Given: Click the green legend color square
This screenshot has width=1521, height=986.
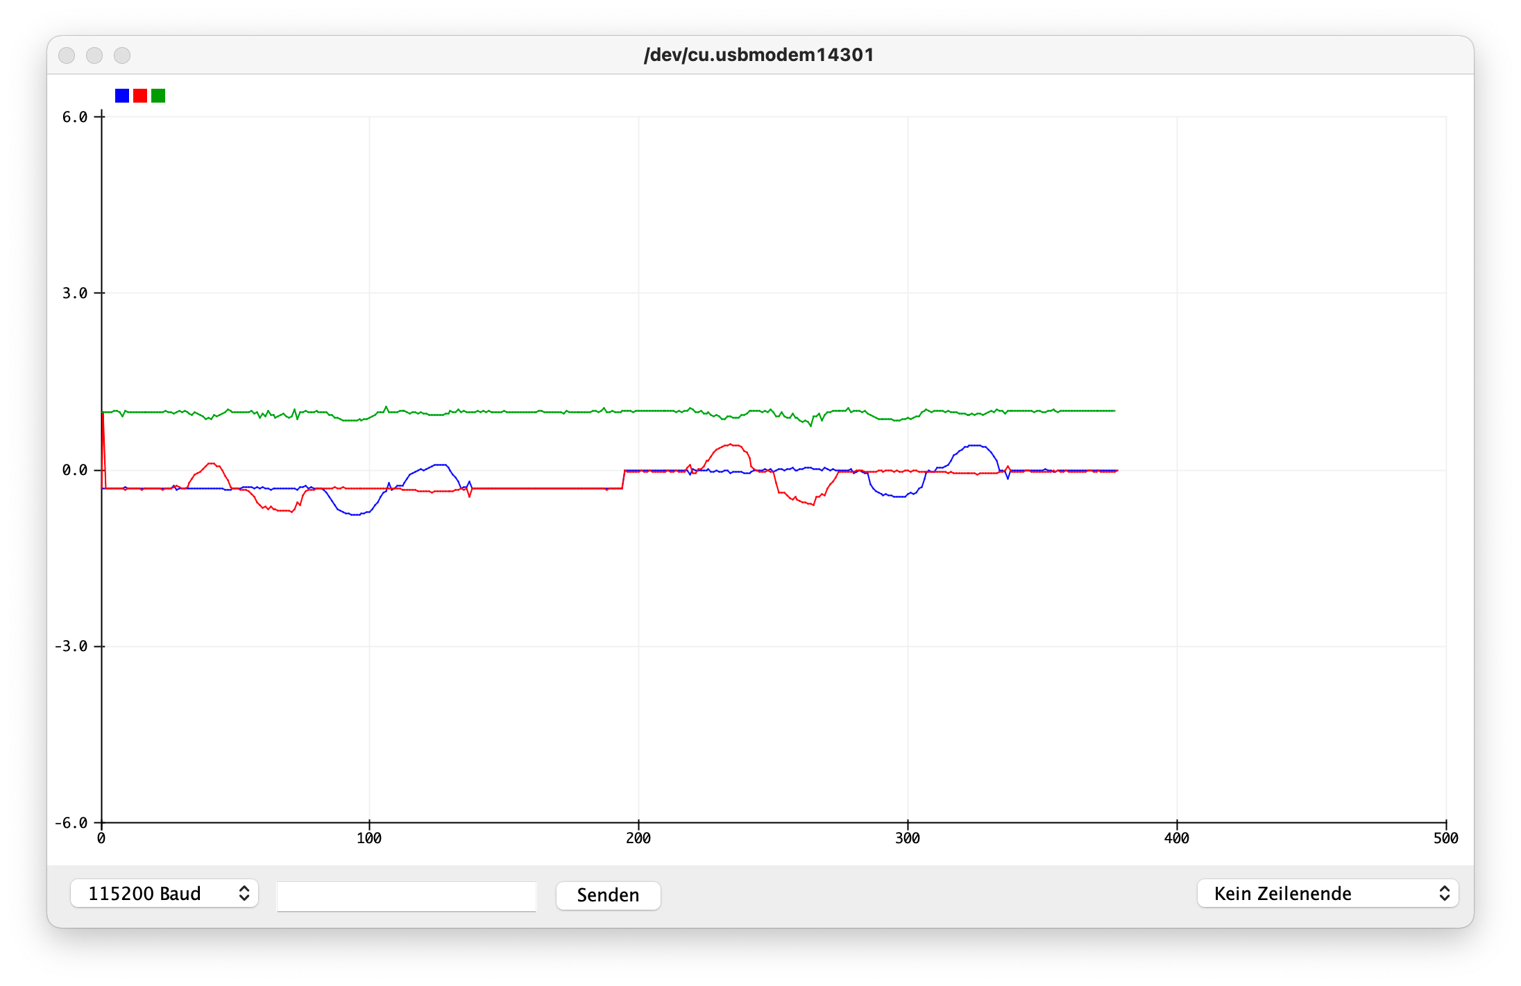Looking at the screenshot, I should click(x=158, y=96).
